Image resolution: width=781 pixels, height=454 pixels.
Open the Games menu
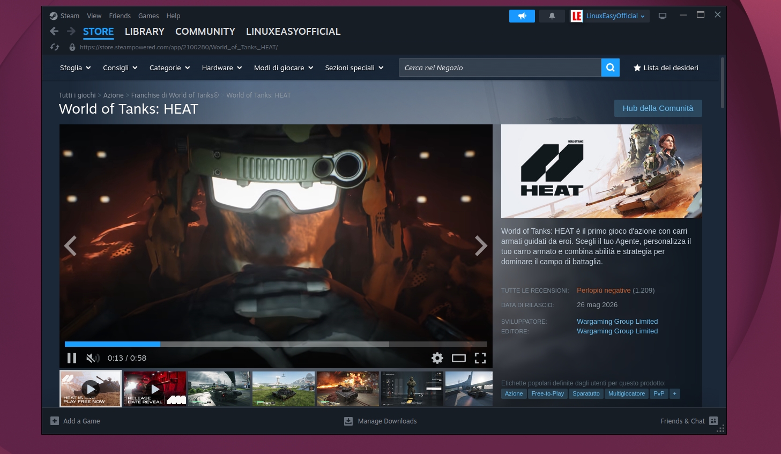tap(148, 16)
